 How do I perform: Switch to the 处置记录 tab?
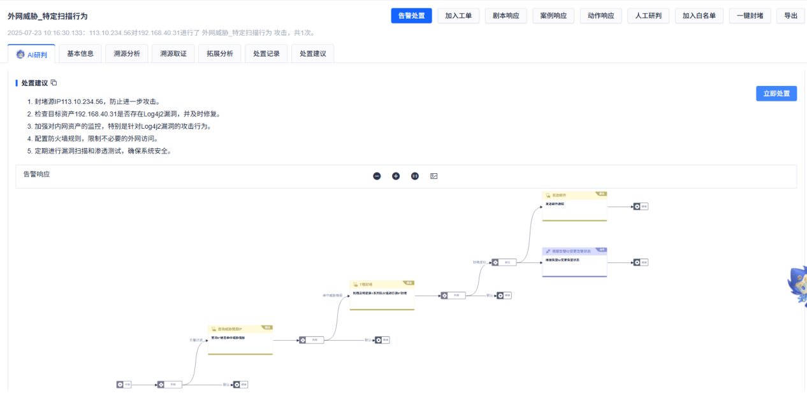[266, 54]
